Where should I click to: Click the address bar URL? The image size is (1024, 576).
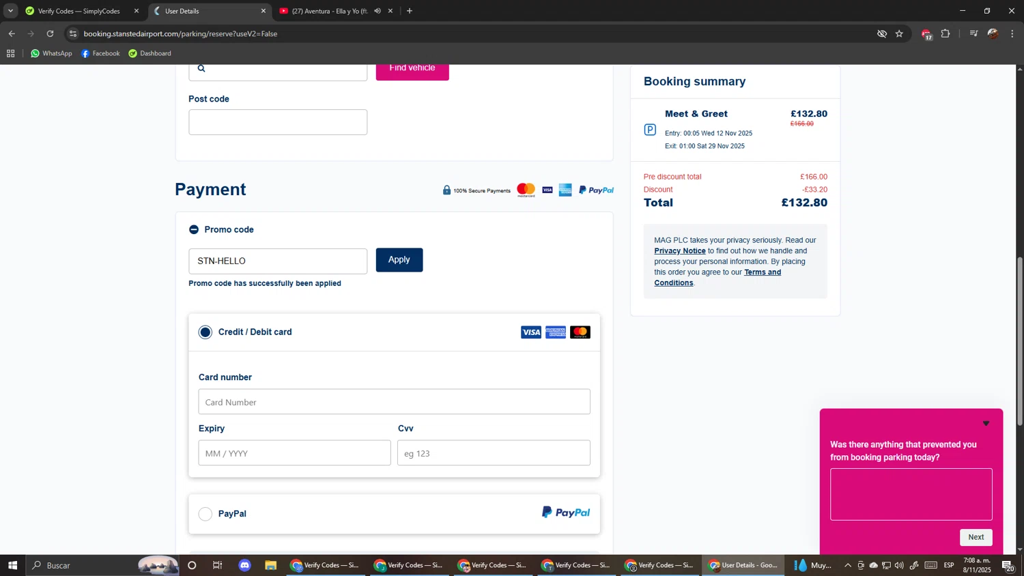pyautogui.click(x=180, y=33)
